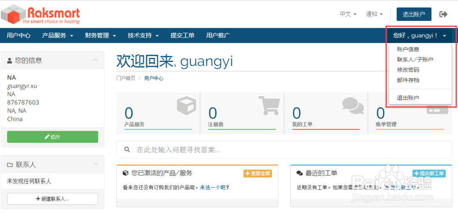This screenshot has width=458, height=213.
Task: Click the person icon beside 您的信息
Action: (10, 61)
